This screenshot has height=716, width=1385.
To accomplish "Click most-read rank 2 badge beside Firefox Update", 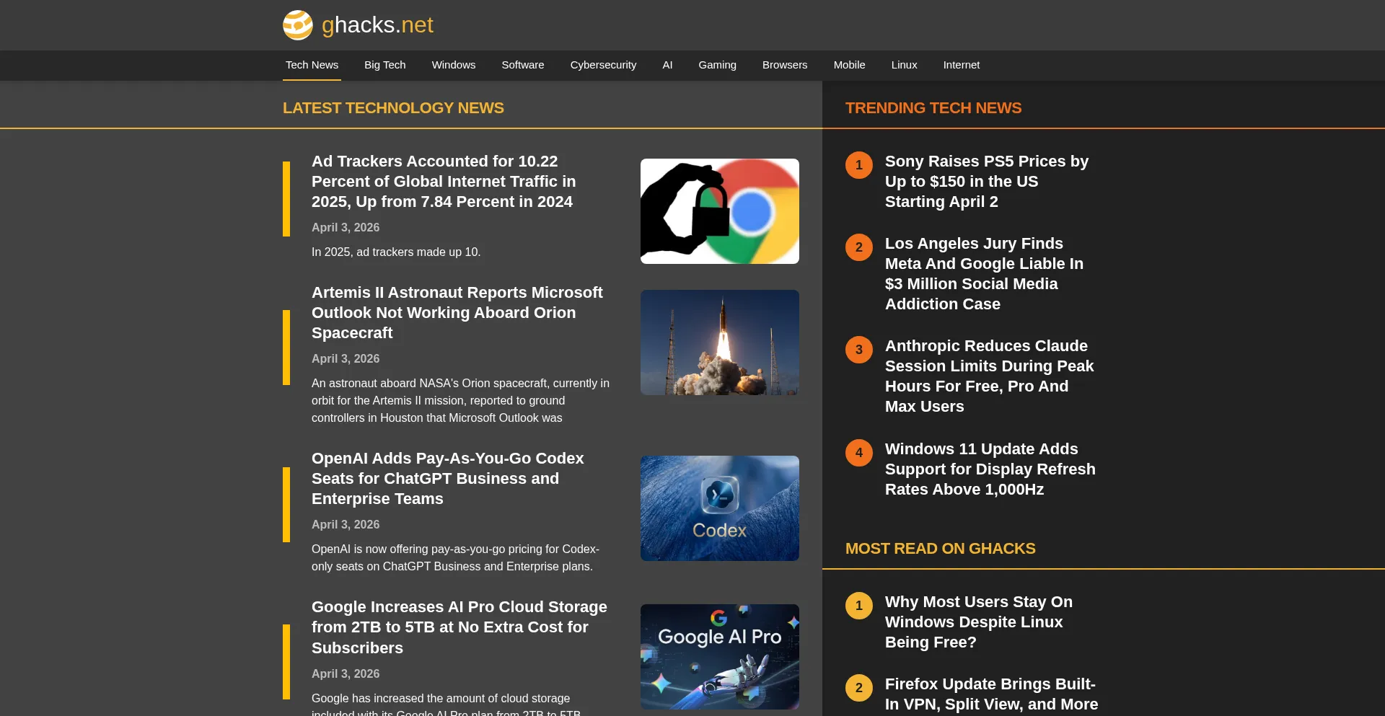I will coord(859,688).
